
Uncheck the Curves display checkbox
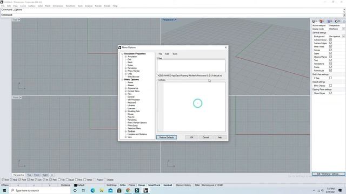click(x=330, y=50)
